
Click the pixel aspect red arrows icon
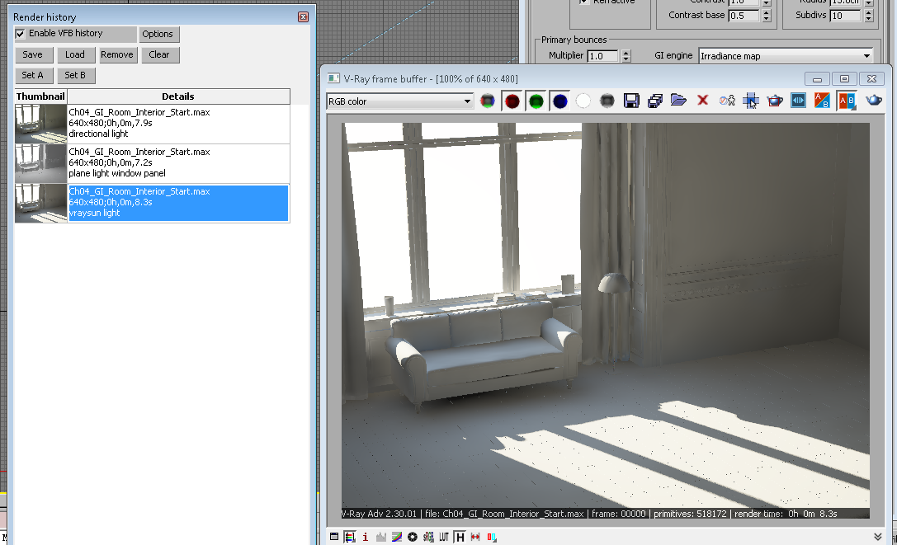(x=475, y=537)
